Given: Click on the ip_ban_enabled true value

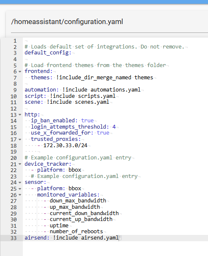Looking at the screenshot, I should (88, 121).
